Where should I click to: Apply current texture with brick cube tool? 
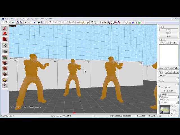point(5,63)
